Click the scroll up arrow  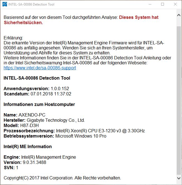point(179,15)
